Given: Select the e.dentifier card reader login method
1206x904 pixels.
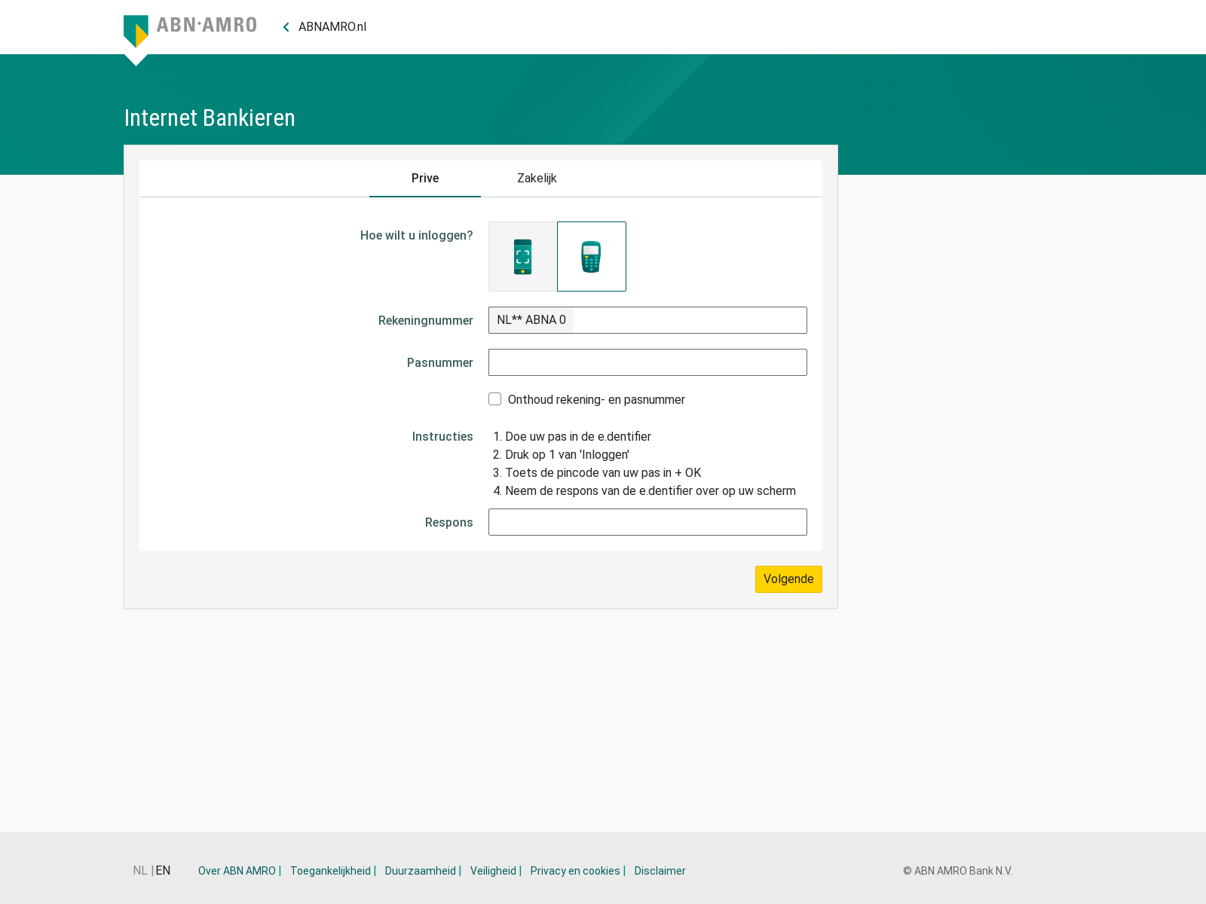Looking at the screenshot, I should pyautogui.click(x=592, y=256).
